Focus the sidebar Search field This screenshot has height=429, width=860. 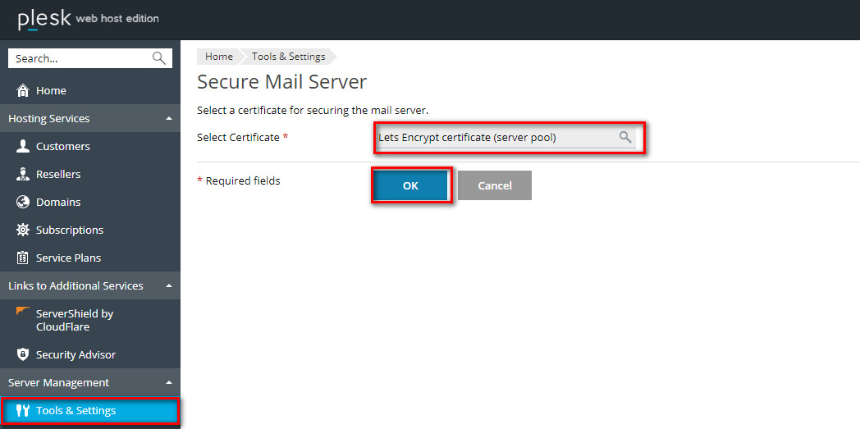(82, 58)
